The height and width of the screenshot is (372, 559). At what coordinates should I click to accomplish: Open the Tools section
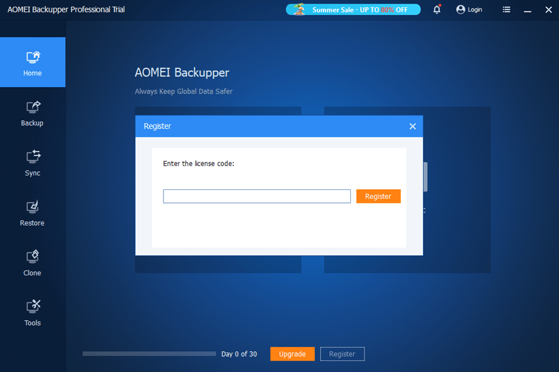33,313
